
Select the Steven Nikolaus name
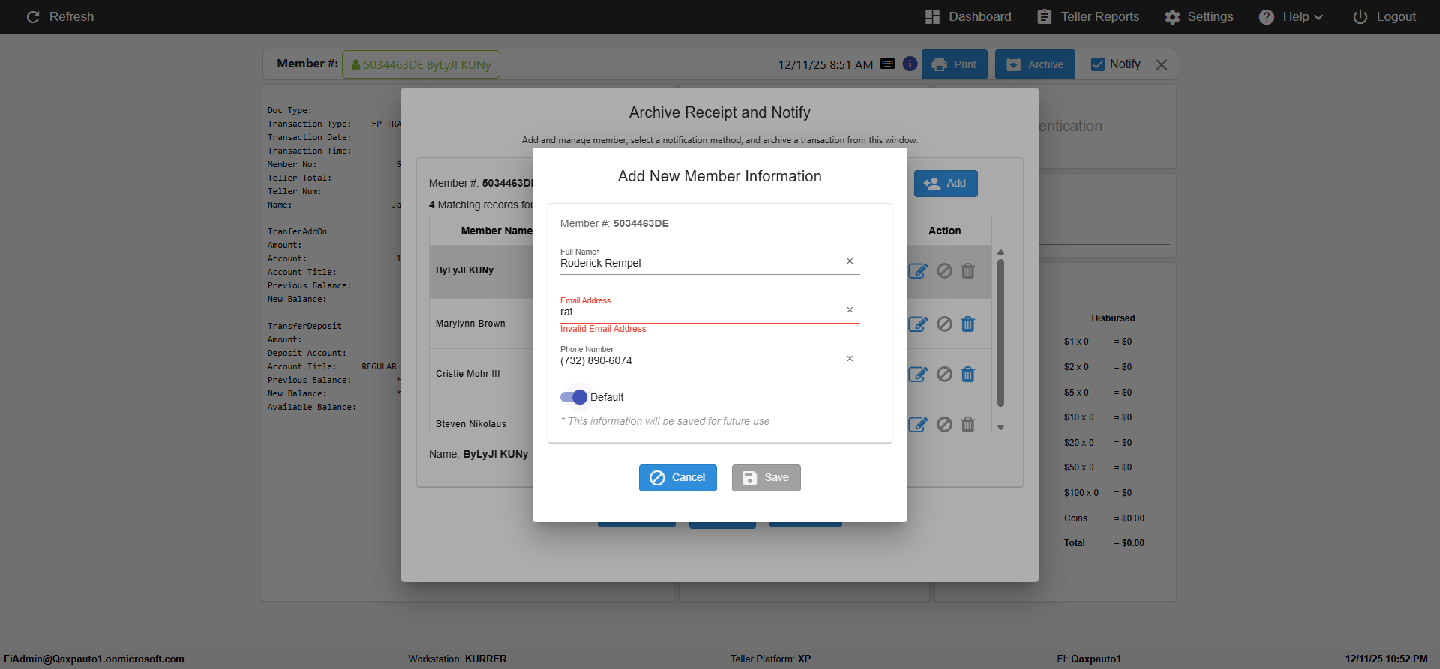click(x=471, y=424)
